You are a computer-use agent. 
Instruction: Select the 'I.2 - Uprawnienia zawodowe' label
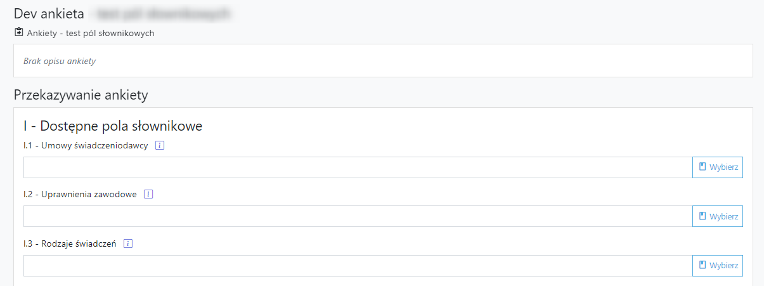pos(80,195)
